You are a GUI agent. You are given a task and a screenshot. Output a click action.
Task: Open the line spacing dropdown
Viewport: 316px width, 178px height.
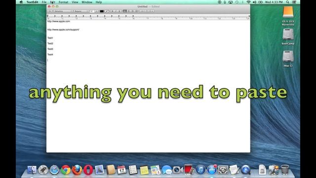[x=143, y=11]
